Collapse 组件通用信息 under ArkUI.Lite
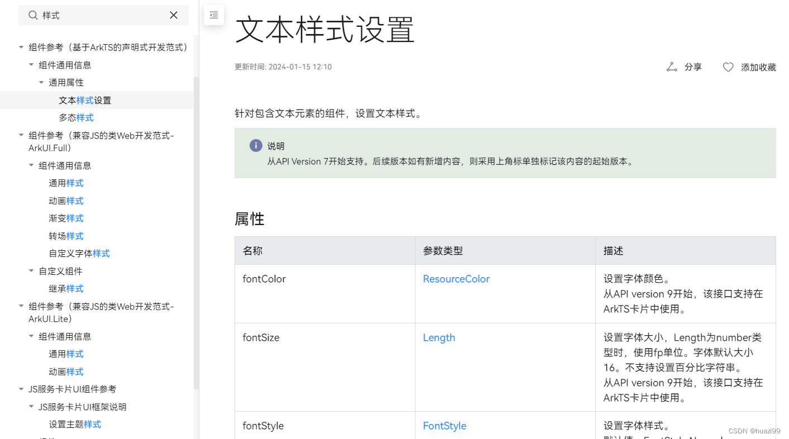Screen dimensions: 789x439 click(31, 336)
